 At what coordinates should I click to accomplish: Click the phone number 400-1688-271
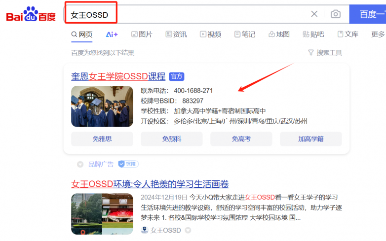click(193, 91)
